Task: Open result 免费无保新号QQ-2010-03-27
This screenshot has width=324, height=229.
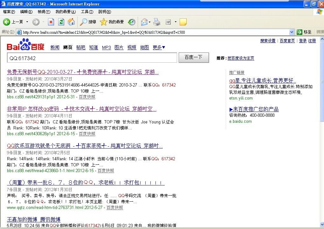Action: tap(83, 72)
